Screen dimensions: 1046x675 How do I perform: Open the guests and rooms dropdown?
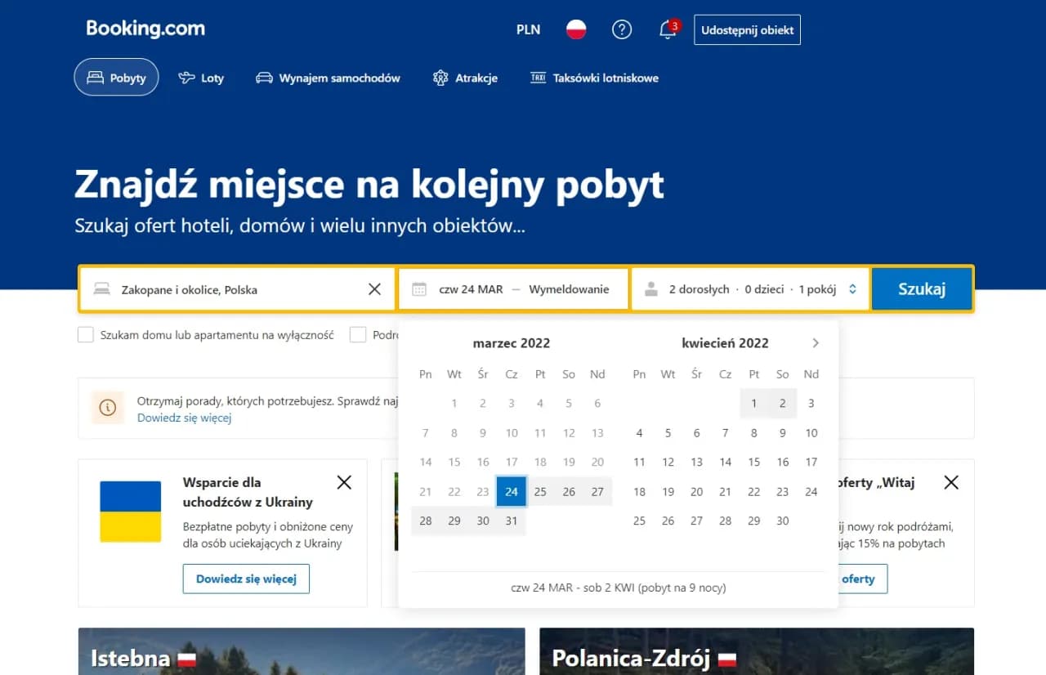[748, 288]
